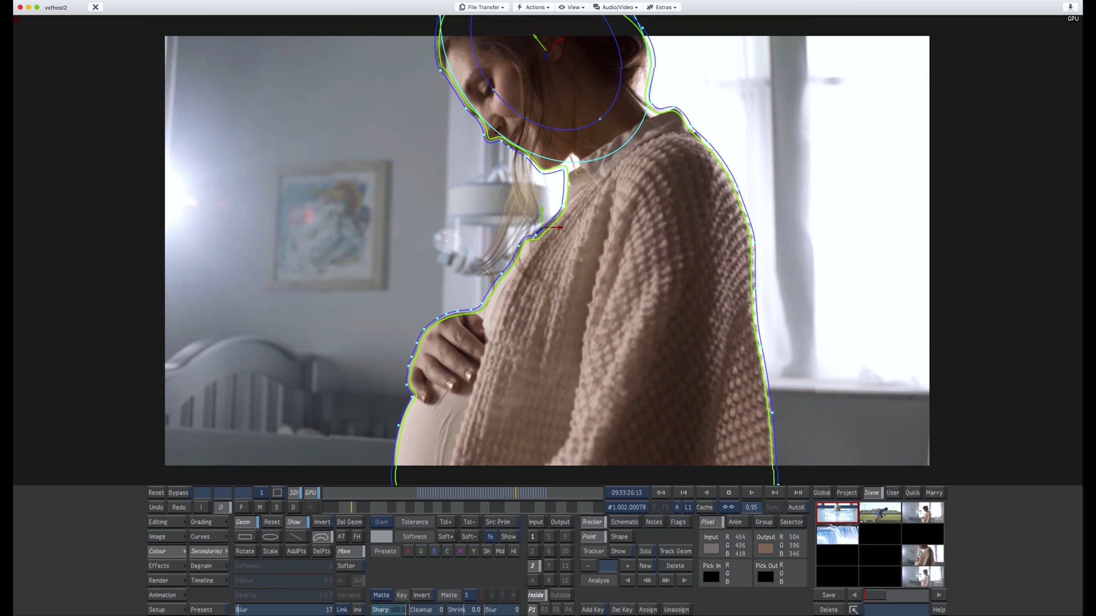Screen dimensions: 1096x616
Task: Click the play-pause step button
Action: click(x=798, y=493)
